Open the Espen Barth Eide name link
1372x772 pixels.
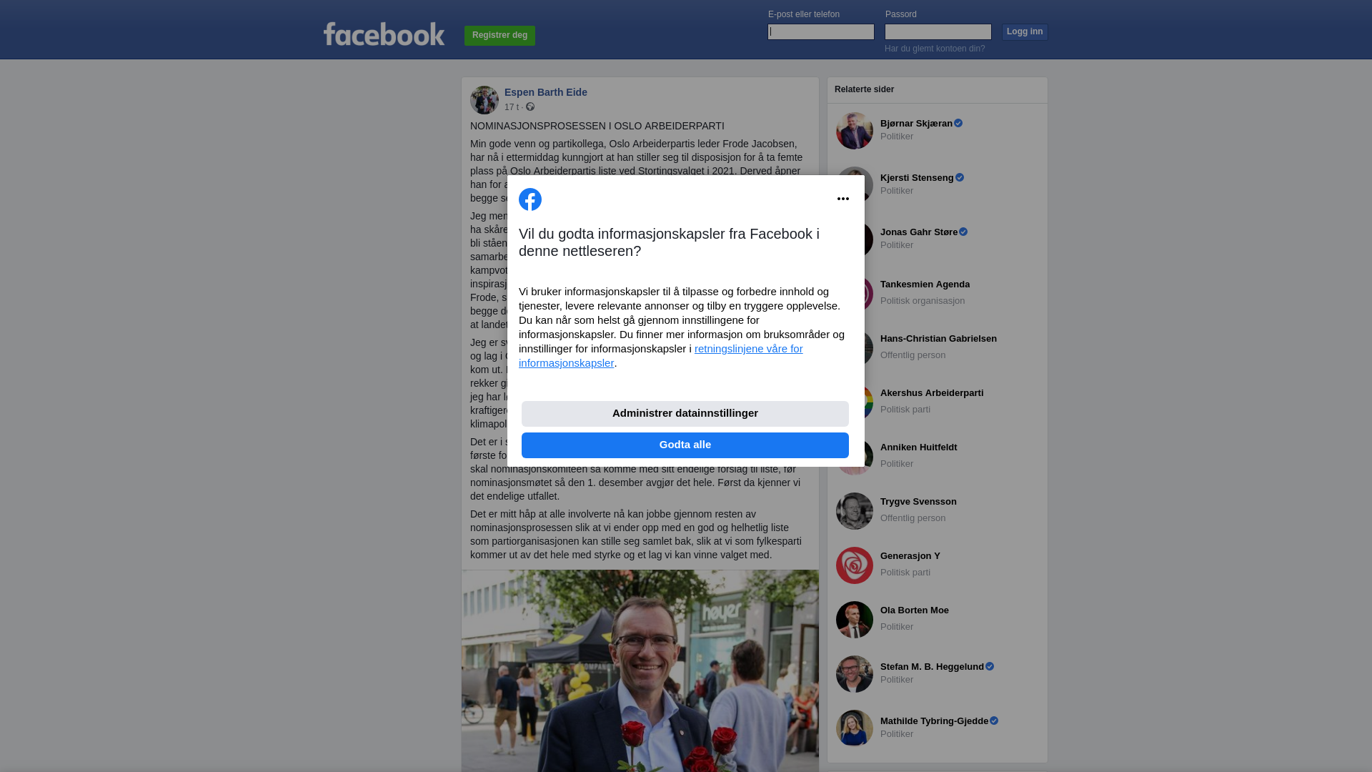(x=546, y=92)
